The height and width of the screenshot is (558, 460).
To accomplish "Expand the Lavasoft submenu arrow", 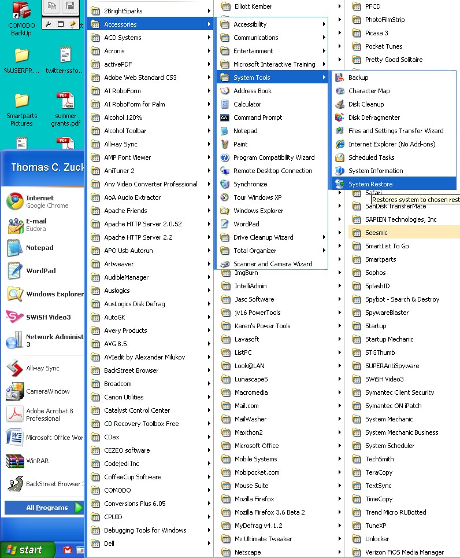I will [340, 339].
